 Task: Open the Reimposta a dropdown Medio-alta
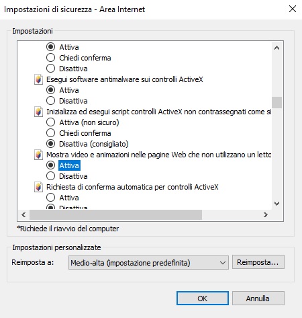[148, 262]
